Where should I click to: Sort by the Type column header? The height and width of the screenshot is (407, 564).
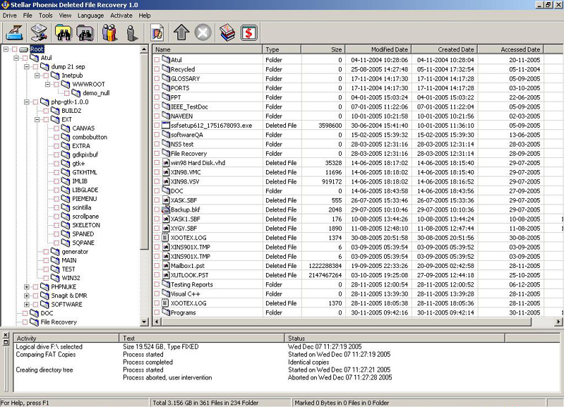(282, 49)
